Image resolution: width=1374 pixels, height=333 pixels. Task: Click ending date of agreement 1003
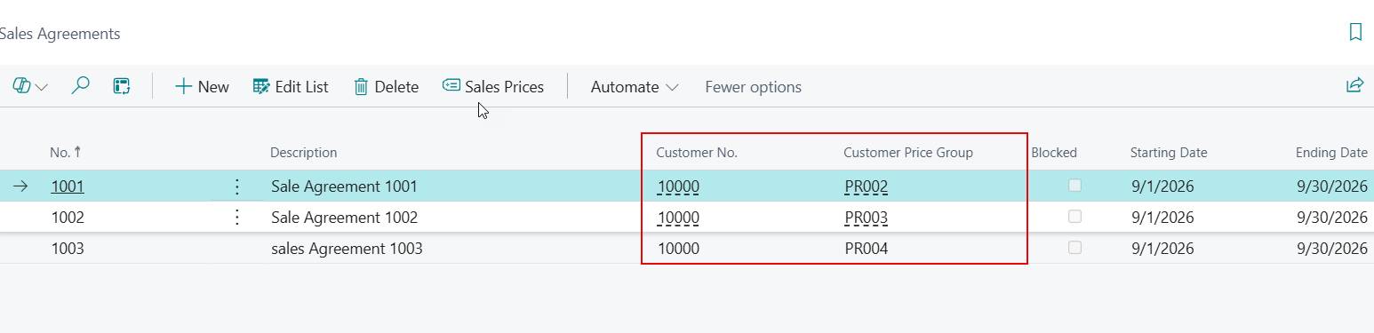click(1331, 249)
